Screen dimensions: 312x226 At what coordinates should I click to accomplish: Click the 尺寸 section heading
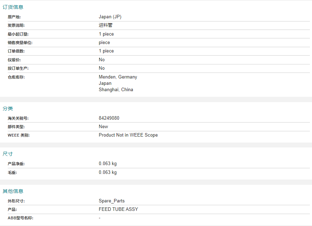[x=8, y=154]
